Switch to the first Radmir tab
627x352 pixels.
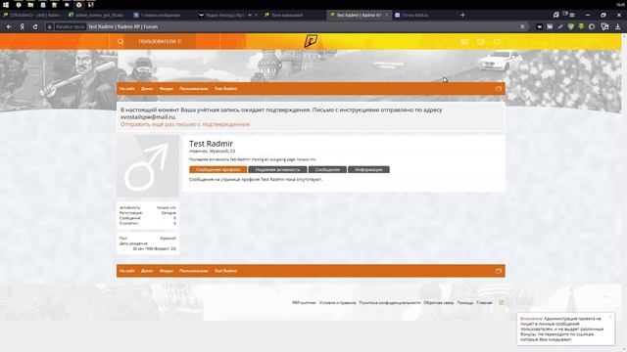(32, 16)
